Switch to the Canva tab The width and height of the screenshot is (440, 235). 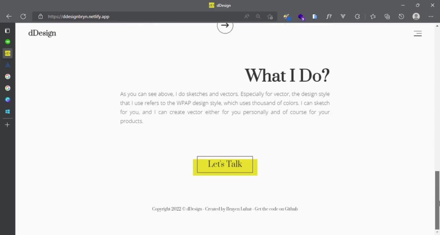(7, 100)
